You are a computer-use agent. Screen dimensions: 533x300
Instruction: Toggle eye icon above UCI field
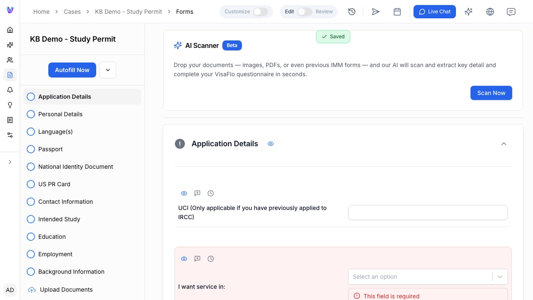tap(184, 193)
